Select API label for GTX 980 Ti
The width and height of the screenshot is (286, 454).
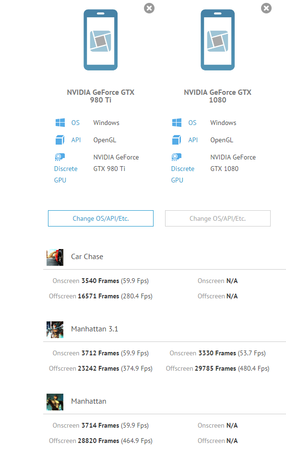click(x=76, y=140)
